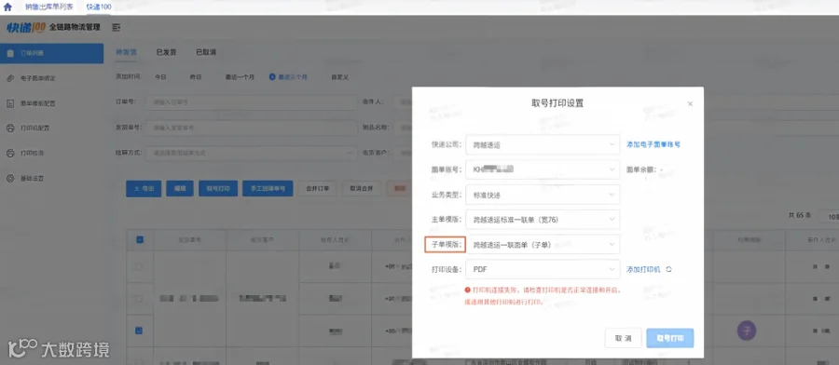This screenshot has width=839, height=365.
Task: Open 基础设置 gear icon in sidebar
Action: [10, 179]
